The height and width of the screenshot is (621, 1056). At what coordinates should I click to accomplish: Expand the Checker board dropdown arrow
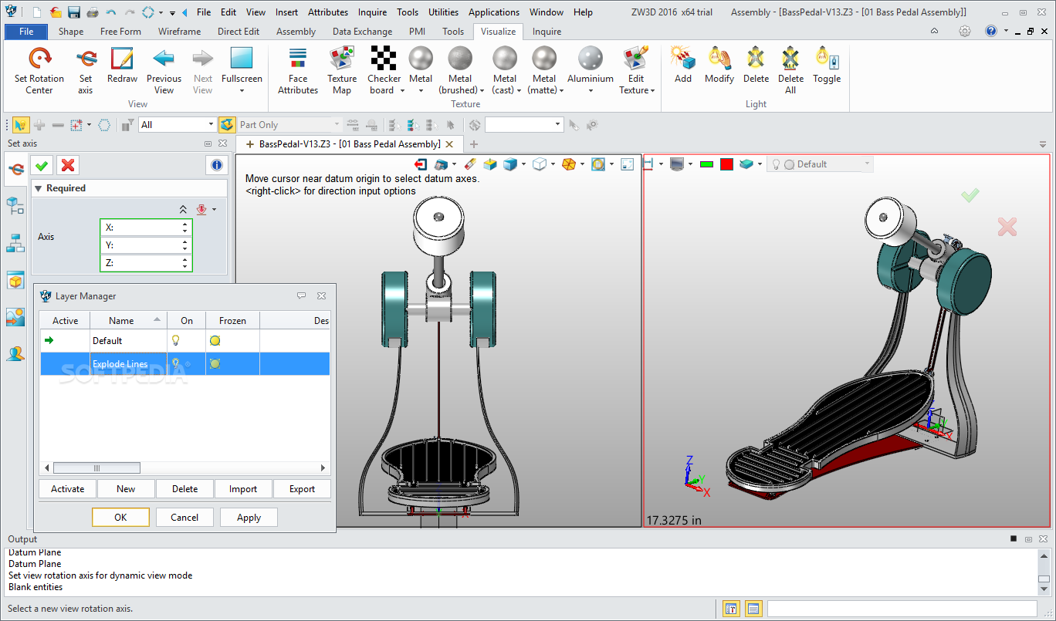402,91
